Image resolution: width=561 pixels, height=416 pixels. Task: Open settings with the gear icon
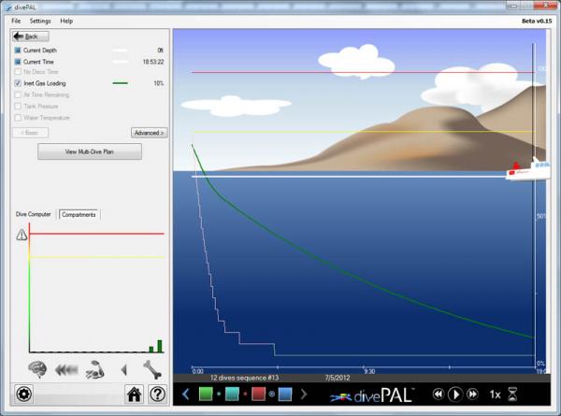[x=23, y=394]
